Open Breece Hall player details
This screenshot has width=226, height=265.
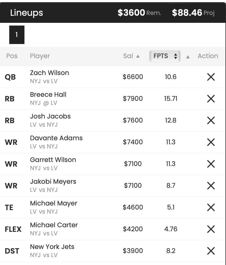pyautogui.click(x=48, y=95)
